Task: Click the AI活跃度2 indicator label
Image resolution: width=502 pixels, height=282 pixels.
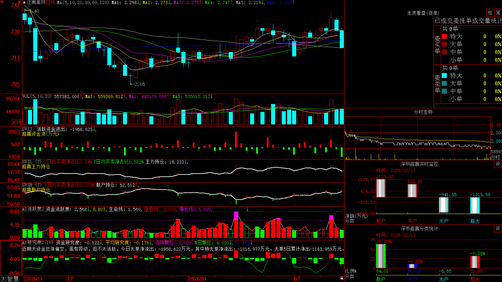Action: coord(33,209)
